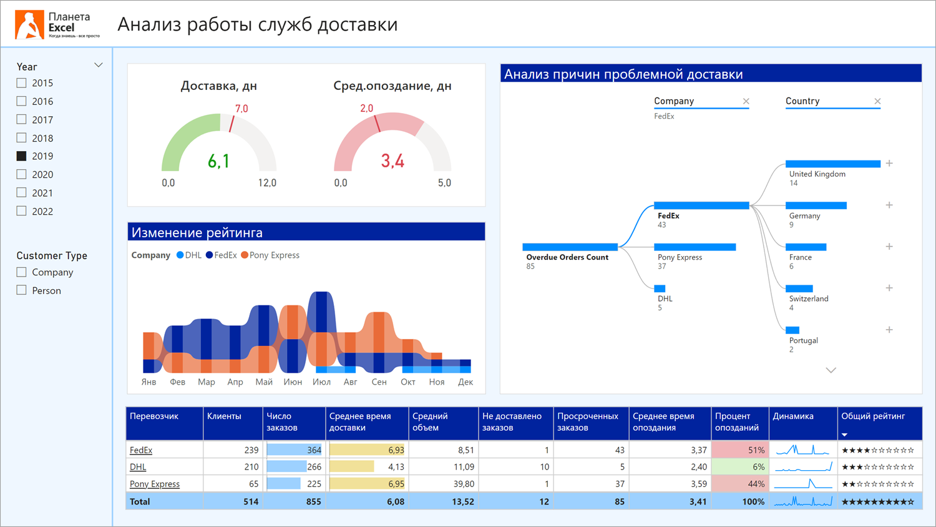The image size is (936, 527).
Task: Click the 6% late percentage cell
Action: [x=740, y=466]
